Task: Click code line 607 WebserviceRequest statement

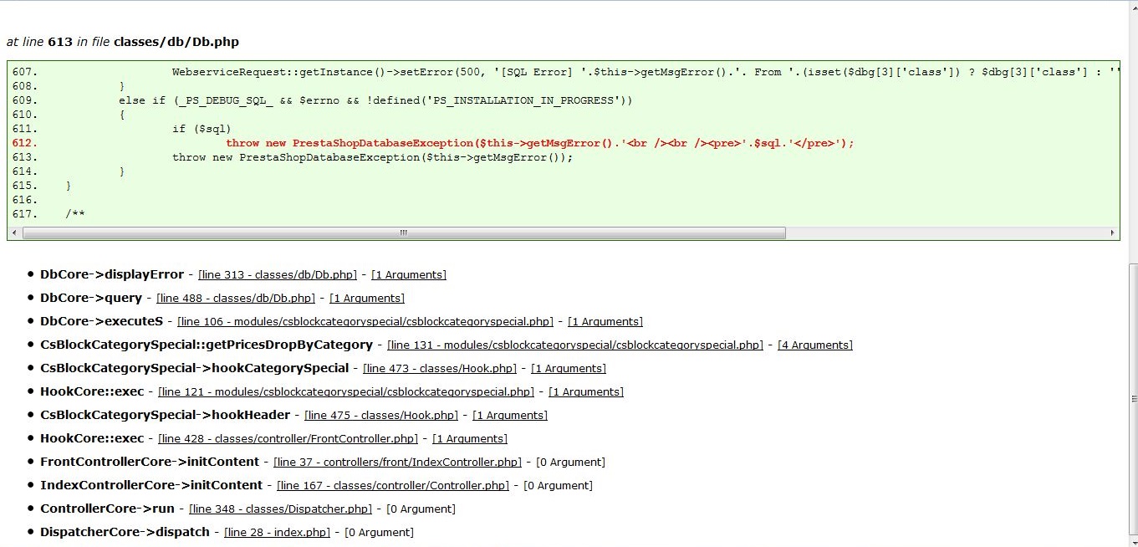Action: (646, 72)
